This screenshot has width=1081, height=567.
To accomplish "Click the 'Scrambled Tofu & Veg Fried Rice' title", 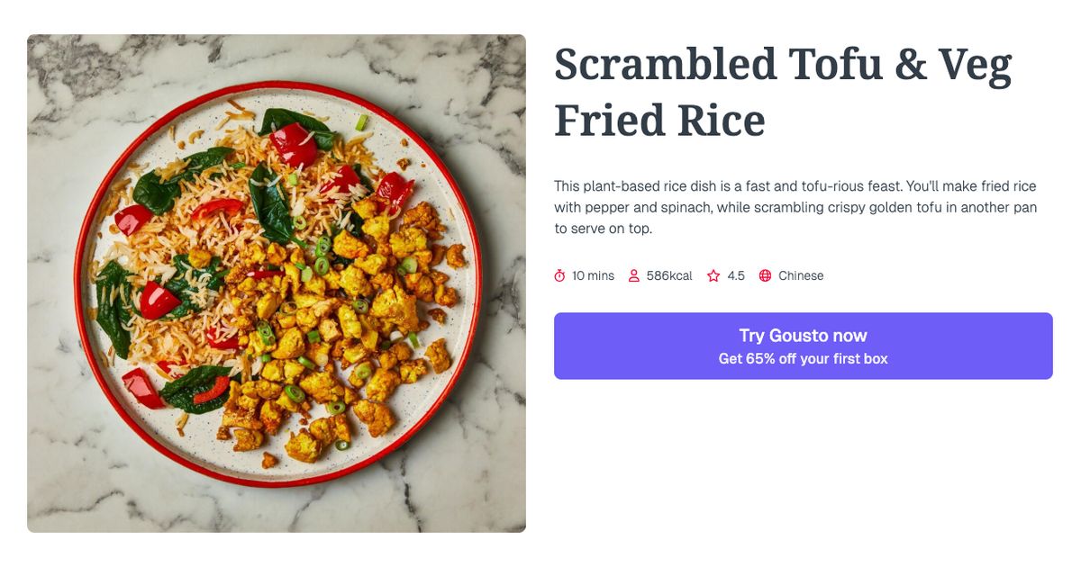I will (x=781, y=90).
